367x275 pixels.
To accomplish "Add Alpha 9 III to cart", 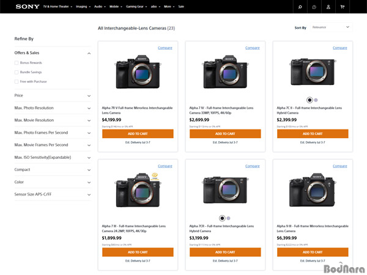I will (x=313, y=252).
